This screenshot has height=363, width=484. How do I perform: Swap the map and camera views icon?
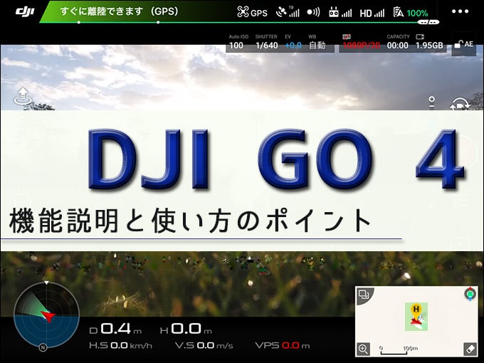364,295
